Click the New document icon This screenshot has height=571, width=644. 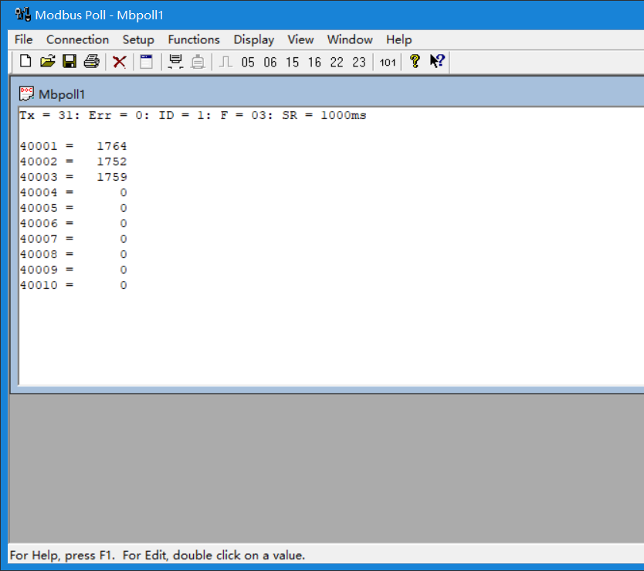25,61
